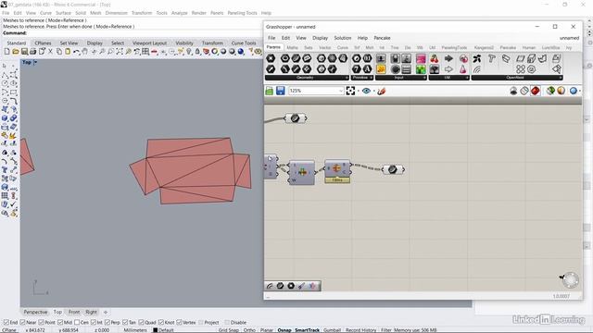The height and width of the screenshot is (333, 593).
Task: Add a new viewport tab with plus
Action: coord(106,313)
